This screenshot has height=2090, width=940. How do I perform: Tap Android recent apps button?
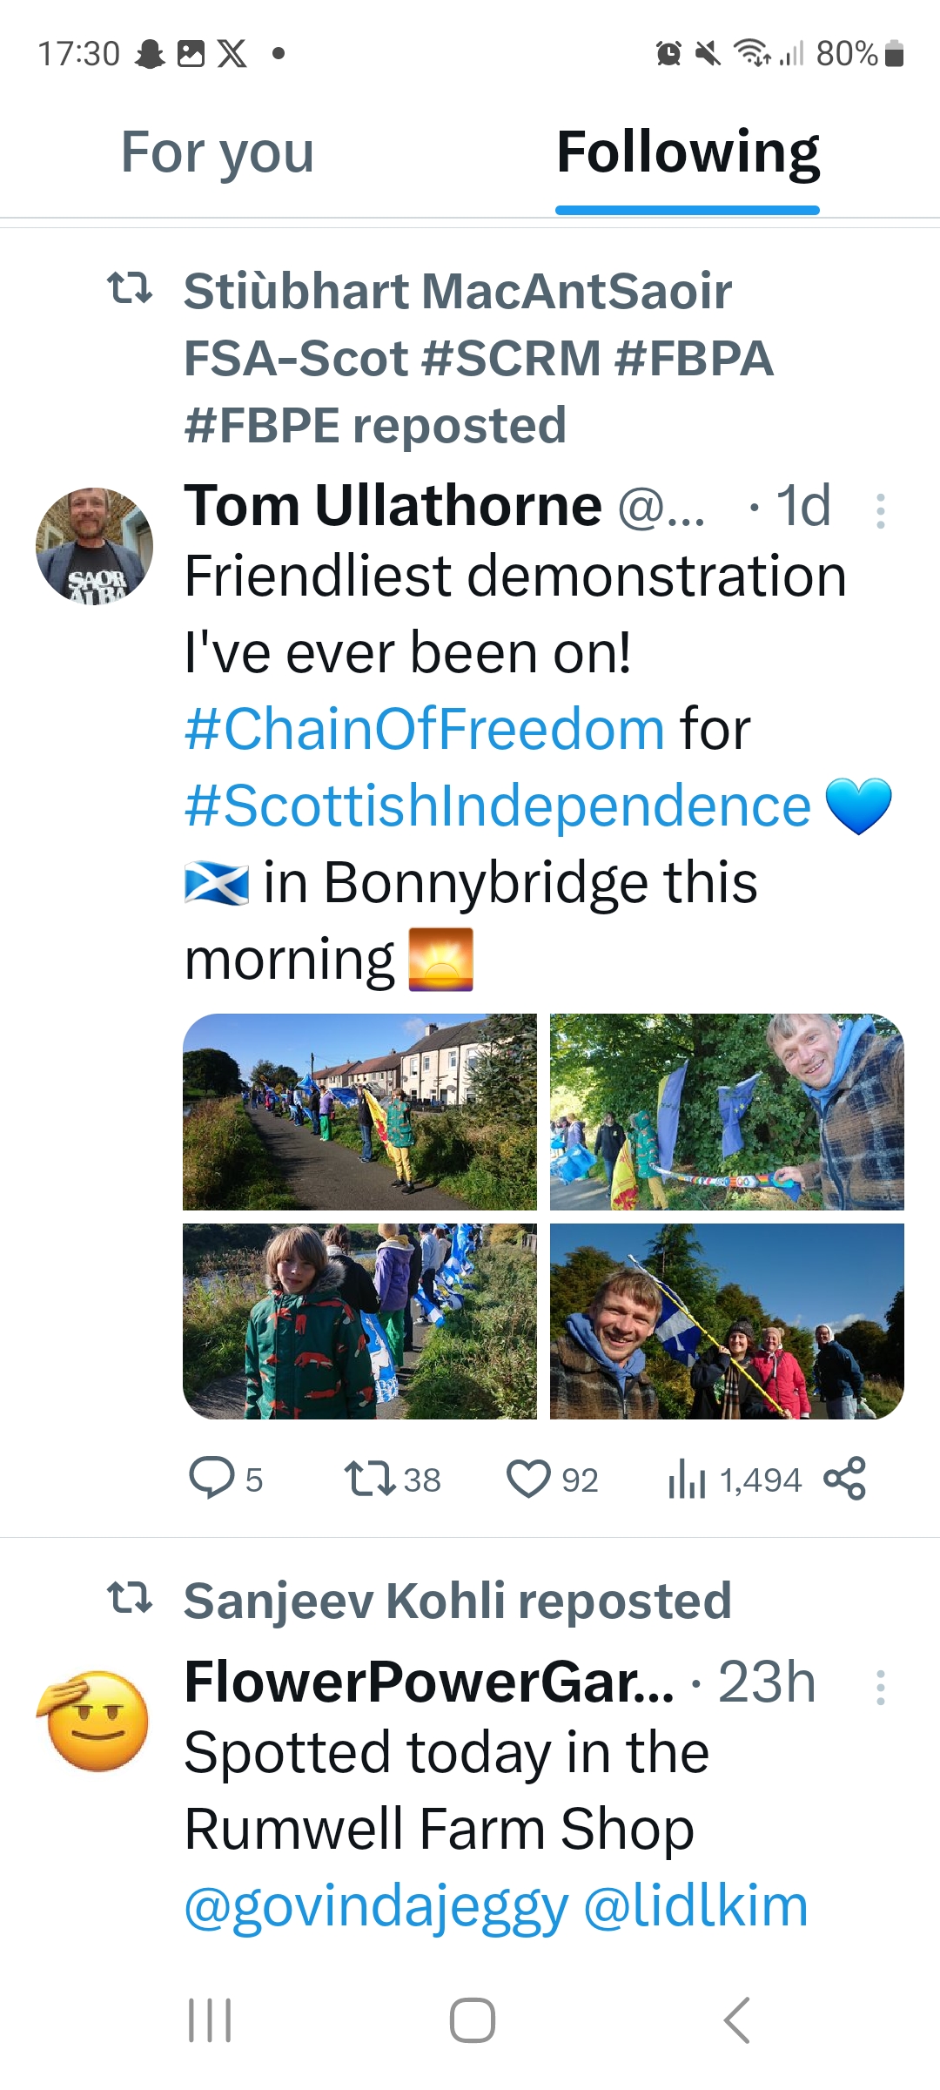click(211, 2020)
